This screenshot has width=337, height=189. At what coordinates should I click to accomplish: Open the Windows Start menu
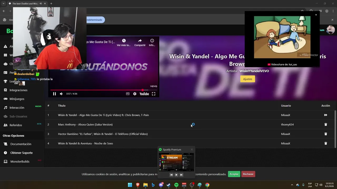[x=130, y=185]
